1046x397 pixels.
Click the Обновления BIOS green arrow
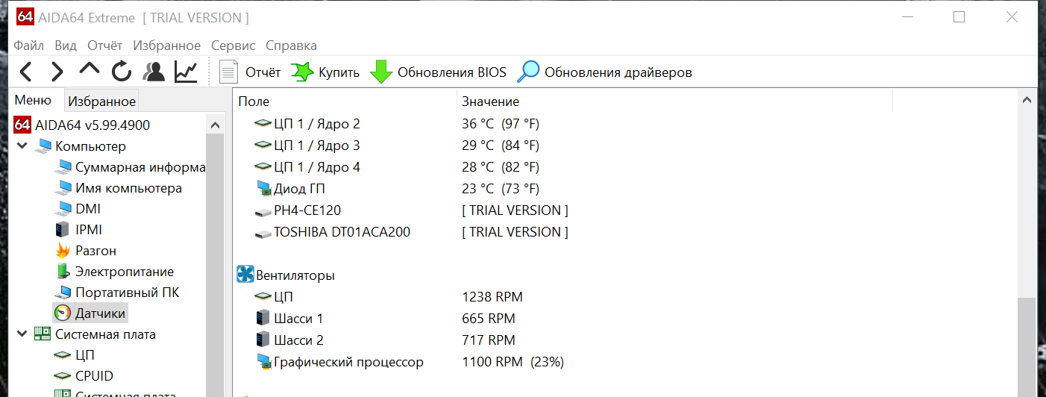(x=381, y=72)
